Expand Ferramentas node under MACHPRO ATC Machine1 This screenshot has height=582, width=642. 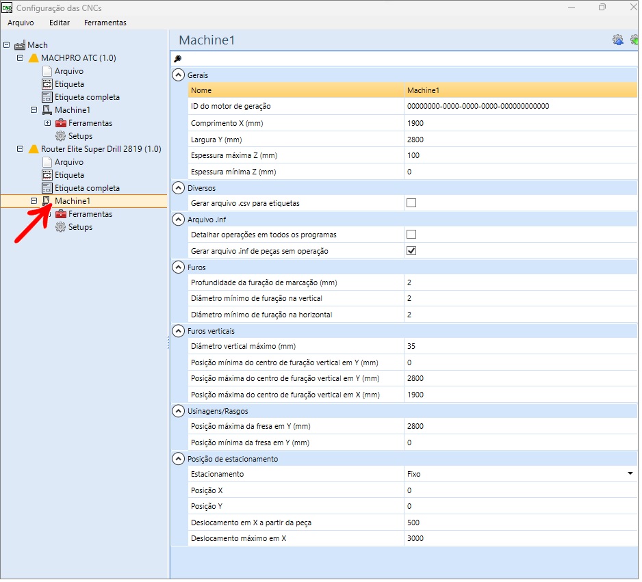click(47, 123)
